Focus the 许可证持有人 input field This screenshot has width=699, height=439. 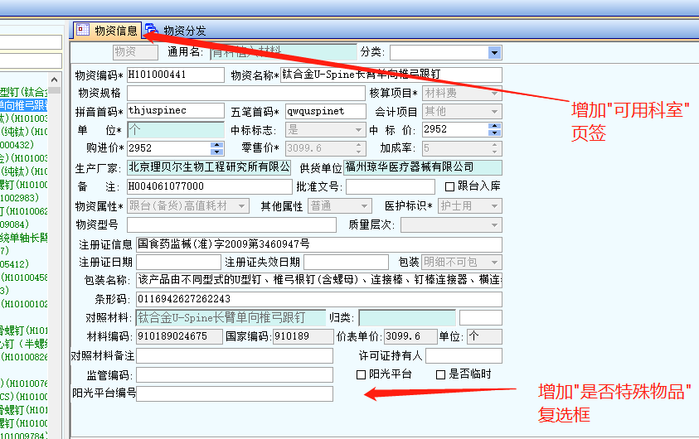point(464,355)
